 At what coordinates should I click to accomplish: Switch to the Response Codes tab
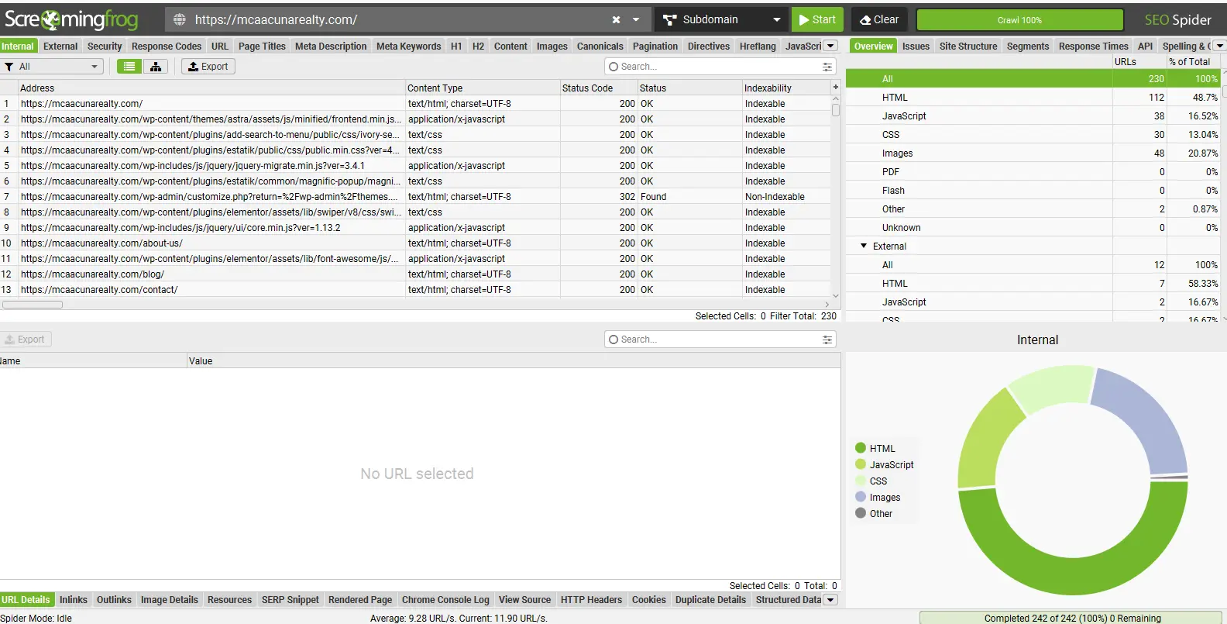click(x=167, y=47)
